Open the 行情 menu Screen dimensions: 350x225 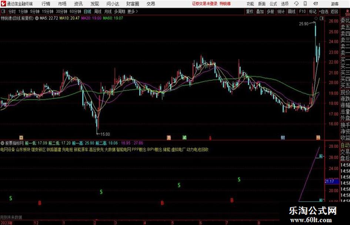[46, 4]
